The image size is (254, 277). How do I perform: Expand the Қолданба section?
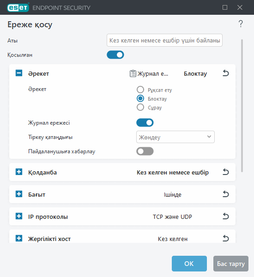click(x=19, y=172)
